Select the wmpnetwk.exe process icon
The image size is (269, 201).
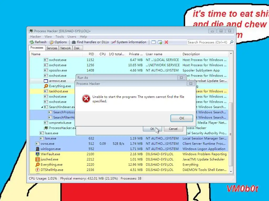[x=46, y=123]
